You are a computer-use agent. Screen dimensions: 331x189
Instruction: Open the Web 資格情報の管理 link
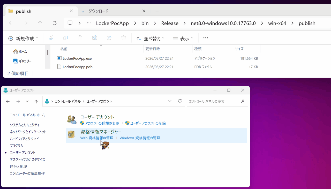pyautogui.click(x=97, y=138)
